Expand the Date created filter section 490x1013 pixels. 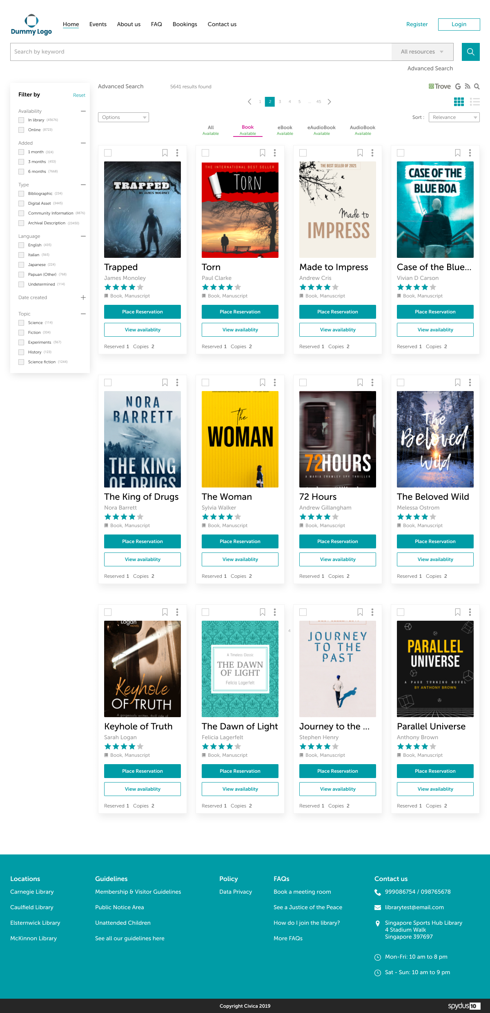pos(83,297)
